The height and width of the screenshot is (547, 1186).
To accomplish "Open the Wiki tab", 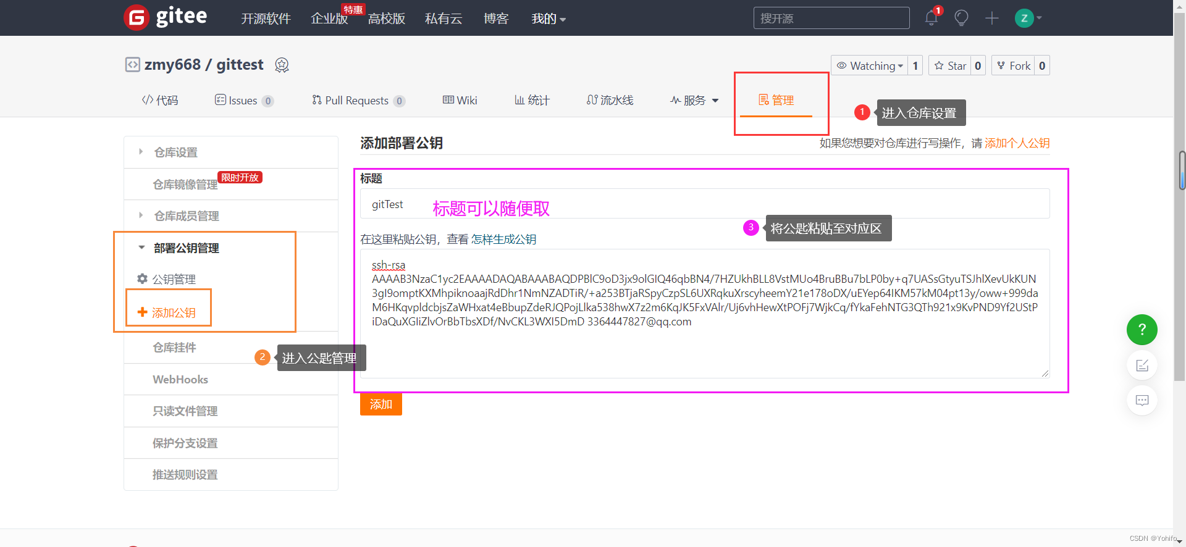I will pos(460,100).
